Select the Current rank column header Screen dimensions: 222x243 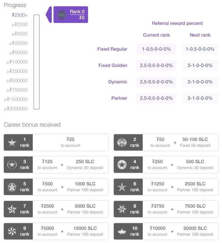tap(156, 35)
